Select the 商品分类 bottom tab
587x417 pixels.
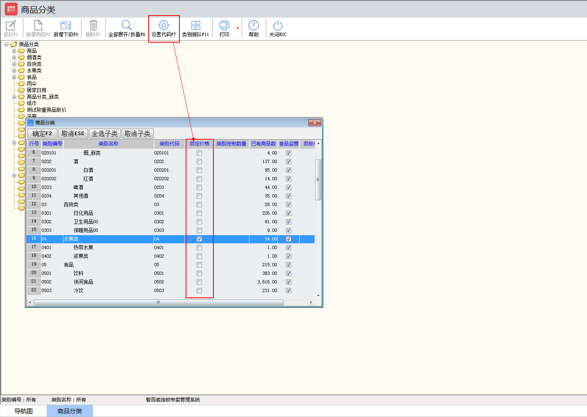pos(70,411)
